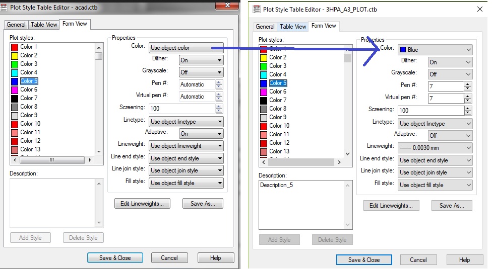The width and height of the screenshot is (492, 269).
Task: Click Save & Close in acad.ctb window
Action: coord(115,258)
